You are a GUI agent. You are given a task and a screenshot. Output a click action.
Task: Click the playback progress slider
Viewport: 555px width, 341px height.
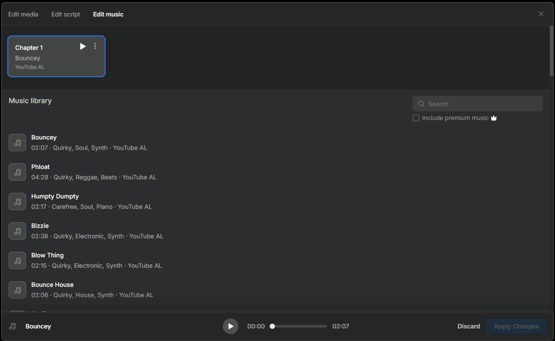click(x=299, y=326)
